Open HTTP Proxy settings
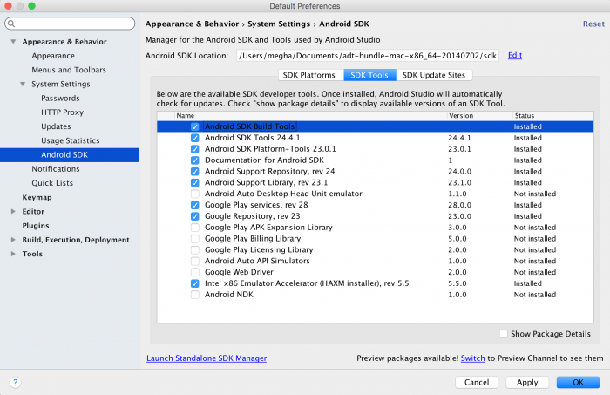610x395 pixels. click(x=62, y=112)
